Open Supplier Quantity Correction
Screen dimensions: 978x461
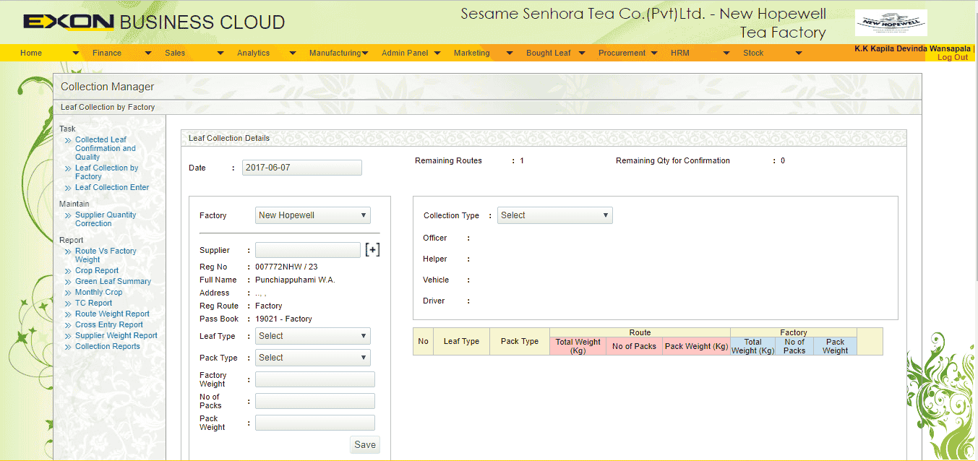pyautogui.click(x=106, y=219)
